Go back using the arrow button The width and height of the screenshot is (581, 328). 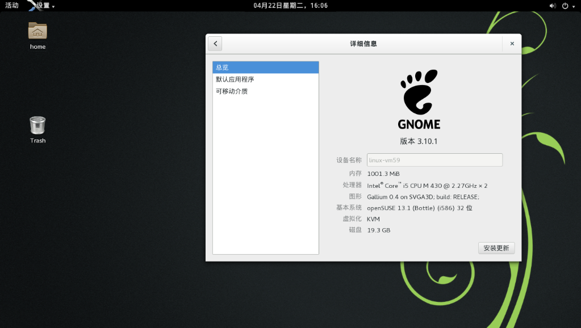pyautogui.click(x=215, y=44)
